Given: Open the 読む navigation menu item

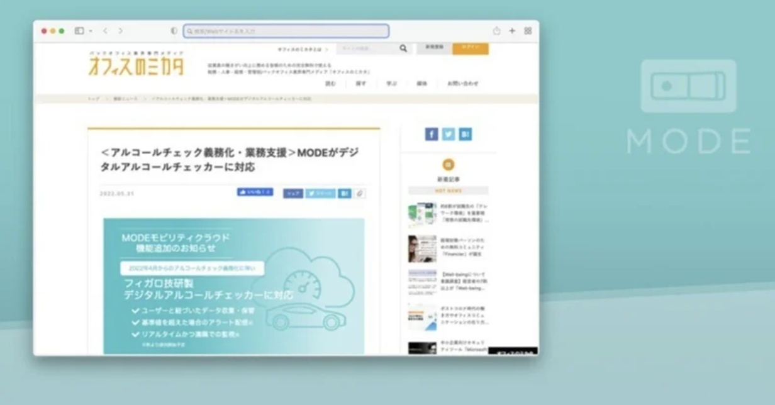Looking at the screenshot, I should pyautogui.click(x=330, y=83).
